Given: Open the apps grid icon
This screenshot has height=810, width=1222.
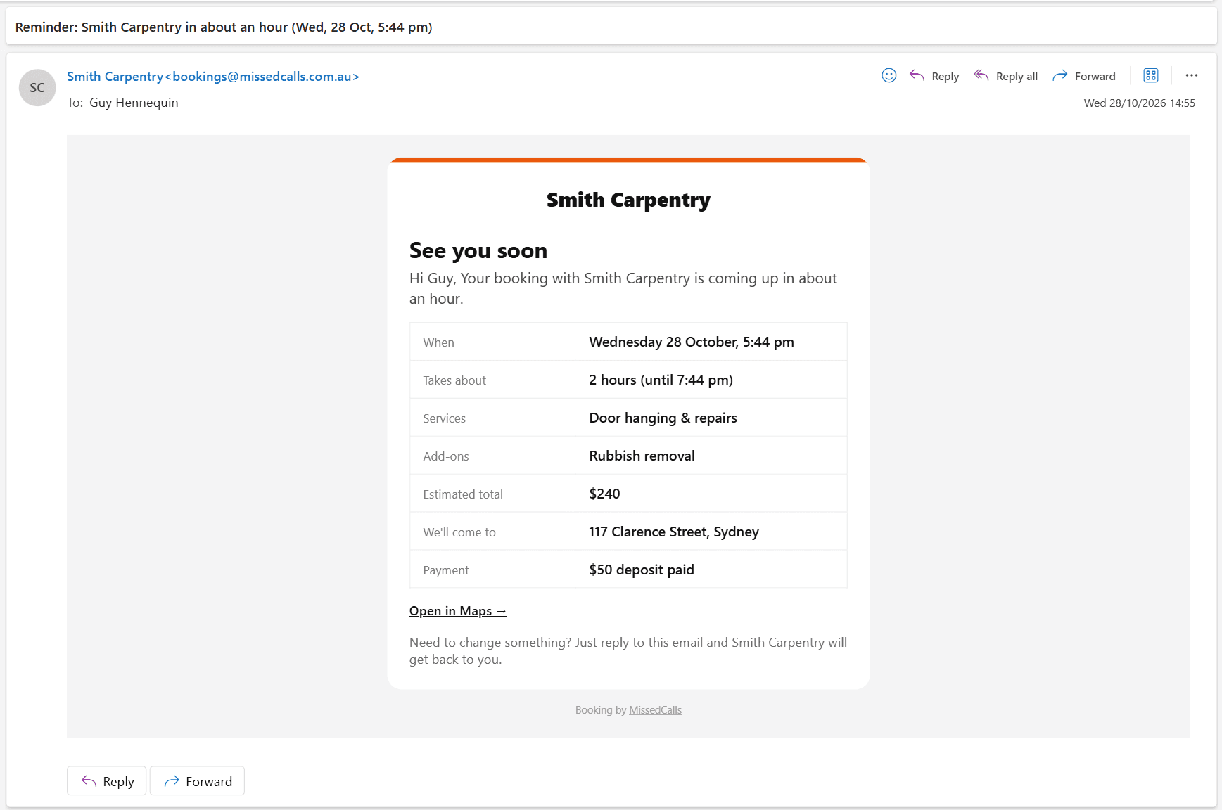Looking at the screenshot, I should coord(1151,75).
